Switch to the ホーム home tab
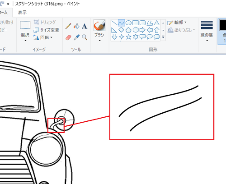 [x=4, y=12]
